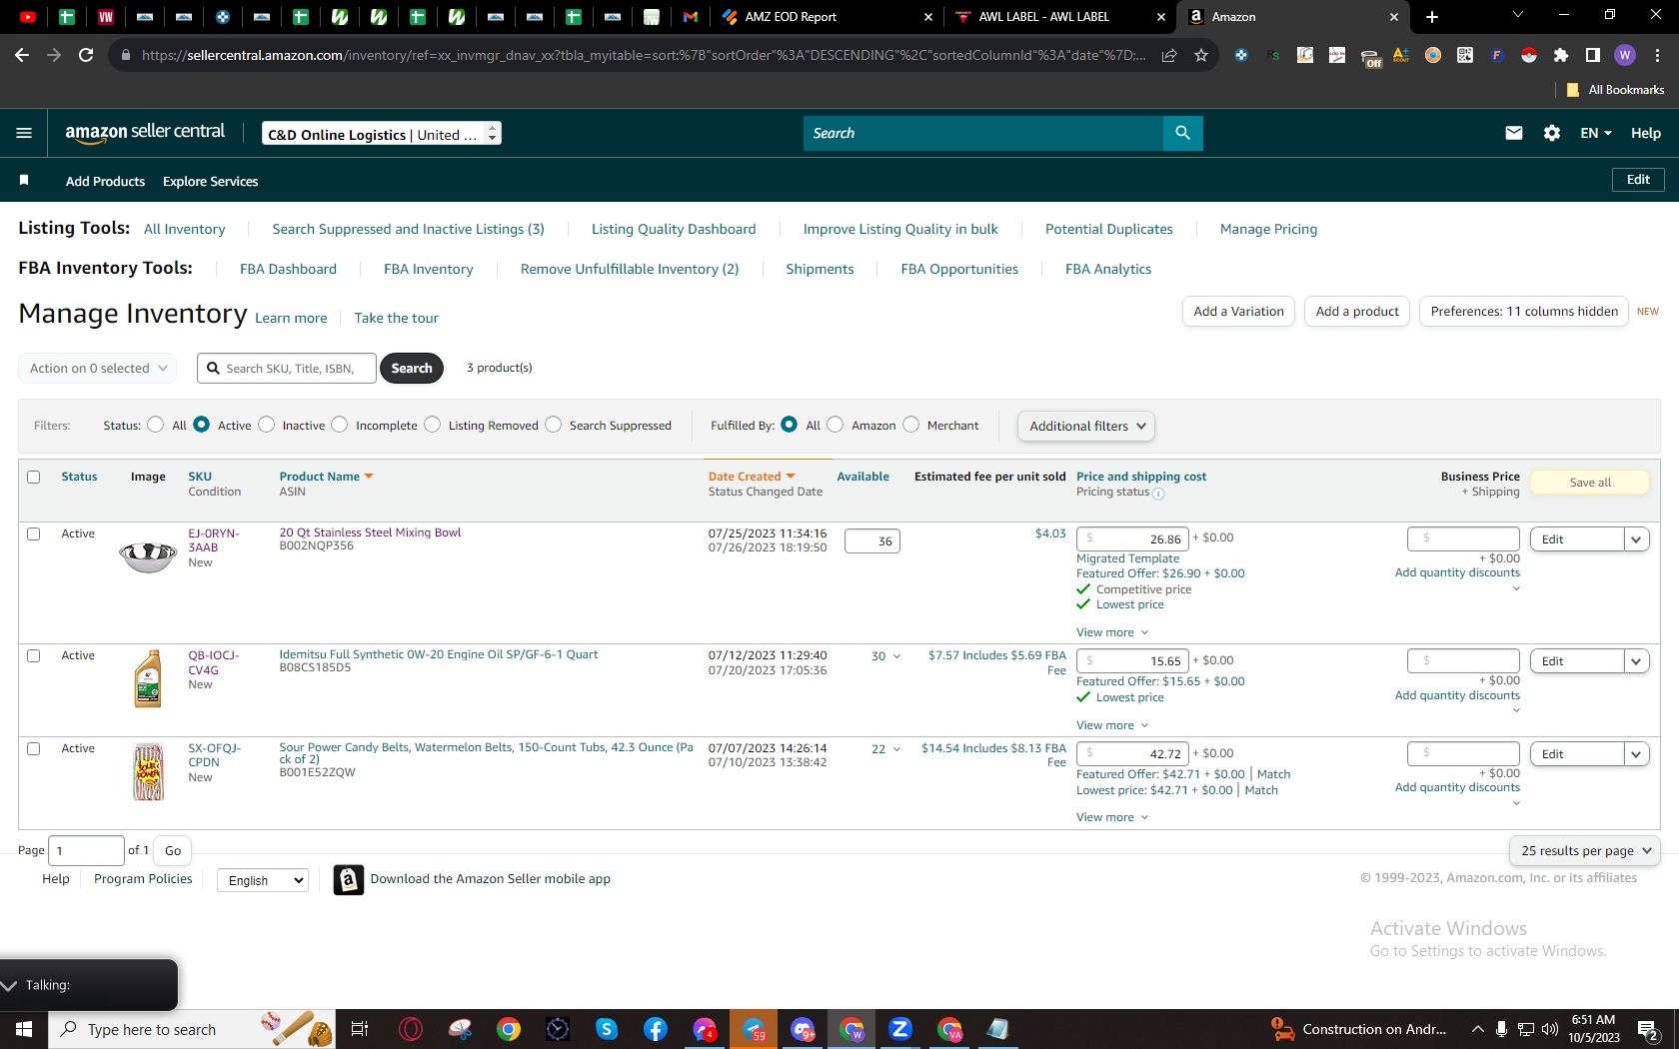Click the Sour Power Candy Belts product thumbnail
Screen dimensions: 1679x1049
pos(148,771)
